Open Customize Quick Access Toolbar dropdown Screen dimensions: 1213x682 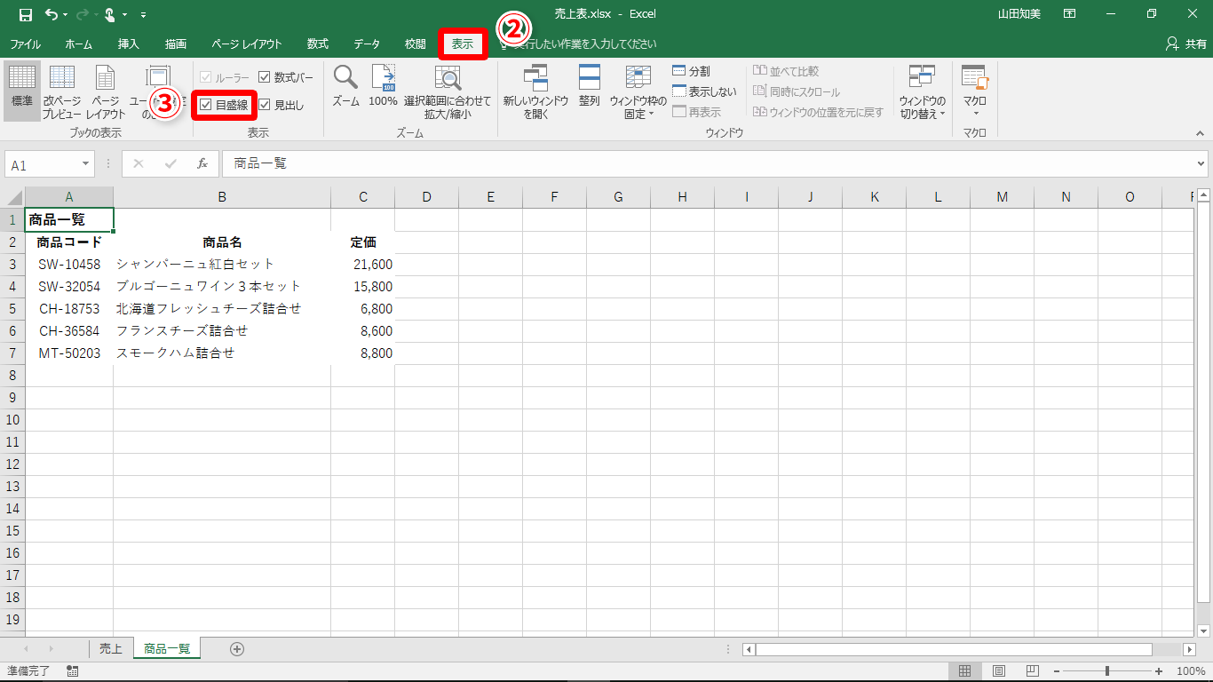point(144,15)
